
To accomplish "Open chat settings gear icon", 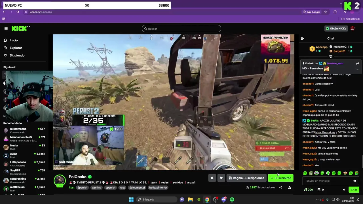I will tap(344, 190).
